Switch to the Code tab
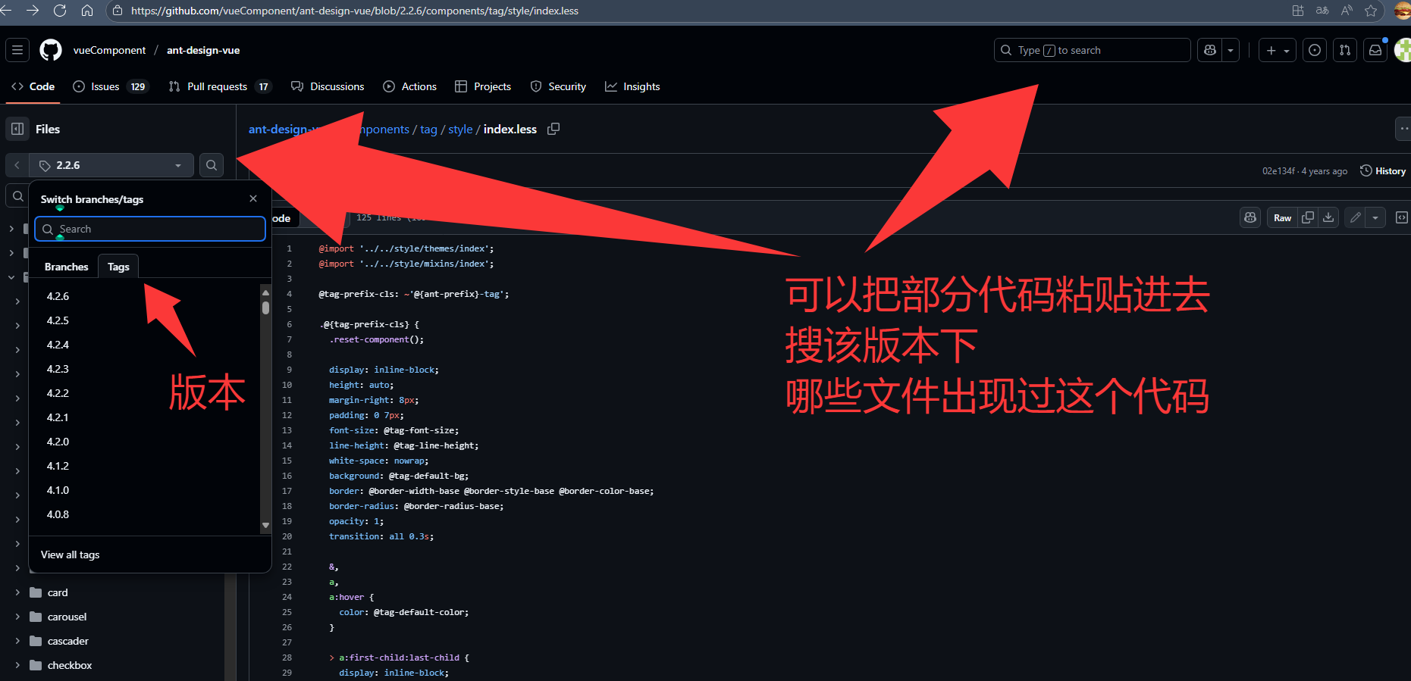 (33, 86)
